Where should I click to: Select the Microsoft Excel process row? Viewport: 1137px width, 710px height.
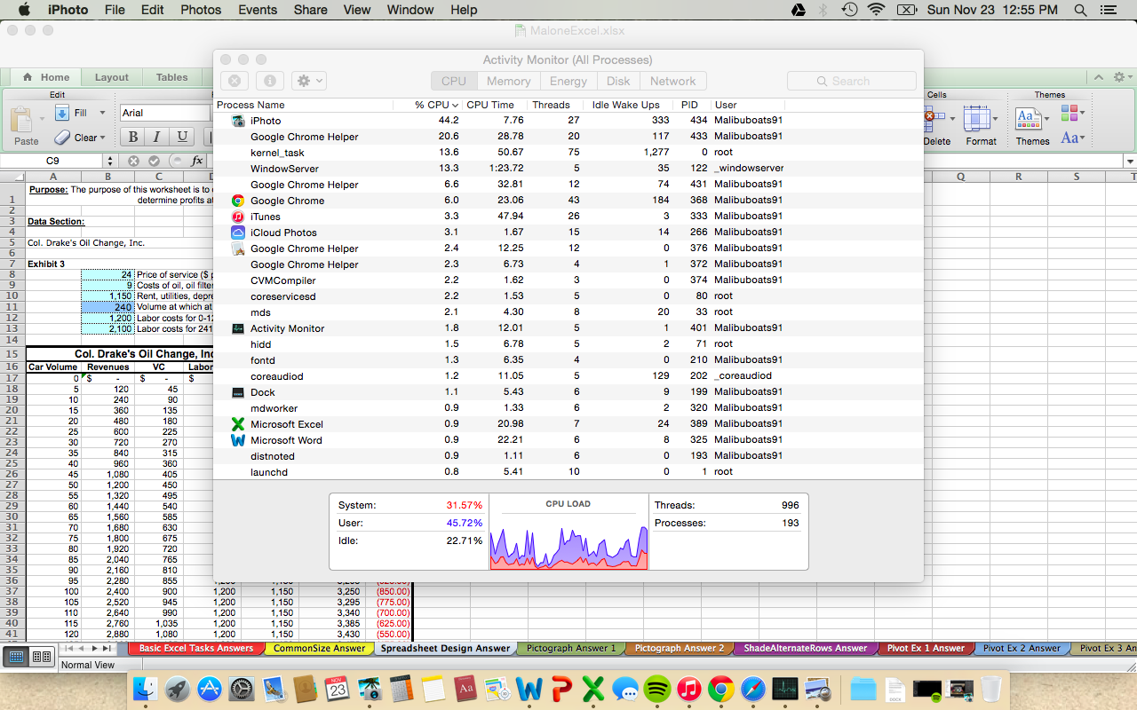point(568,424)
